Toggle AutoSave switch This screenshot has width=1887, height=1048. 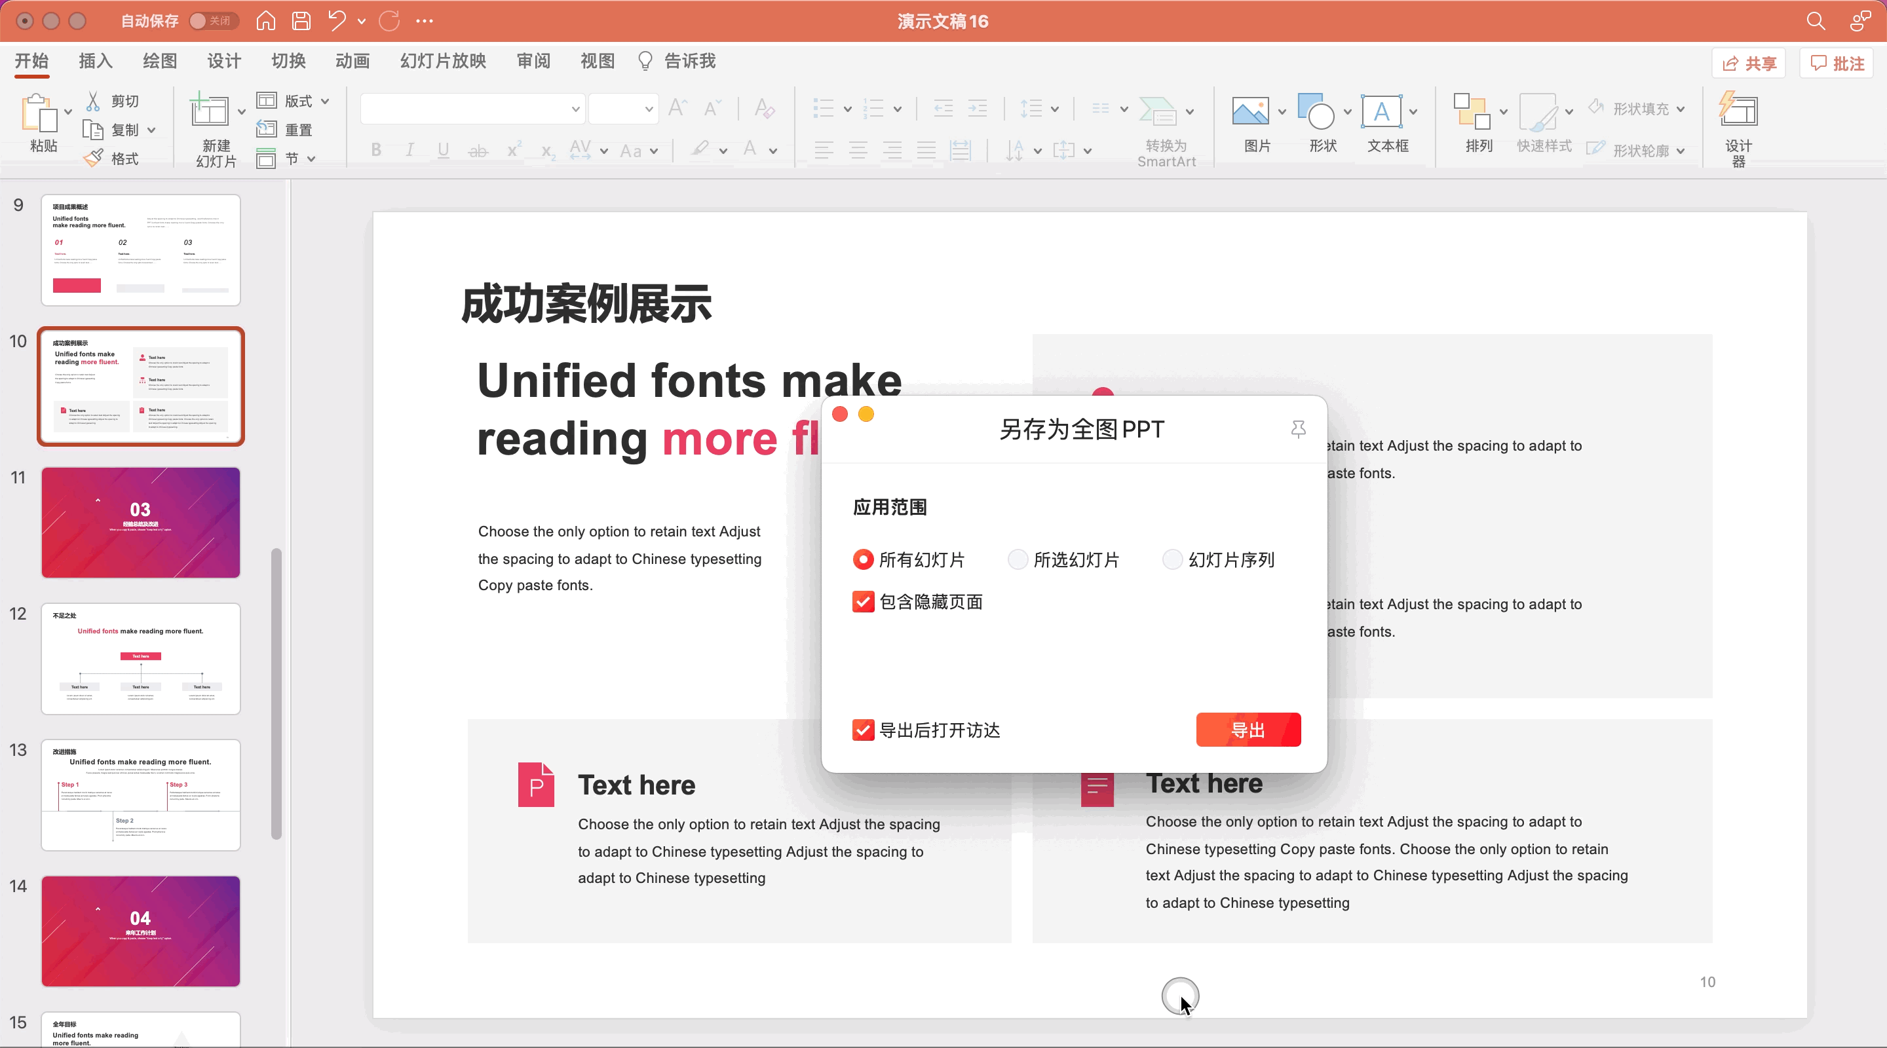pos(212,20)
